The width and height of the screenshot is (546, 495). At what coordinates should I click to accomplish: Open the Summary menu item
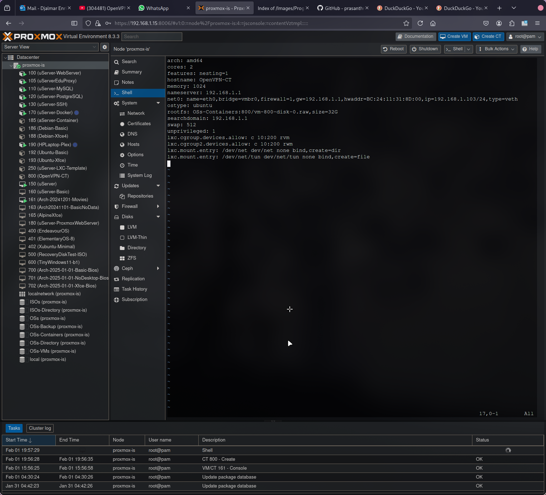pos(131,72)
